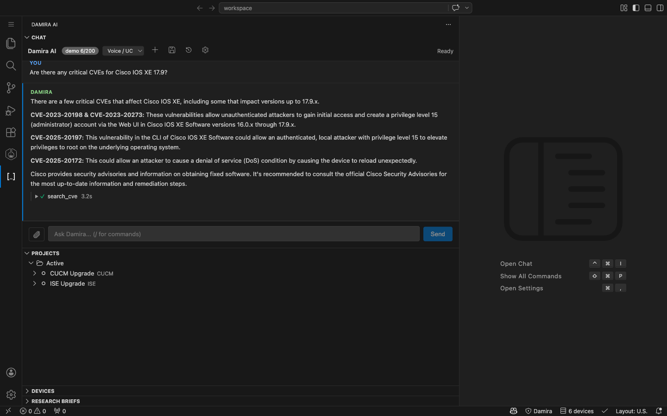The width and height of the screenshot is (667, 416).
Task: Toggle the secondary side bar
Action: (660, 8)
